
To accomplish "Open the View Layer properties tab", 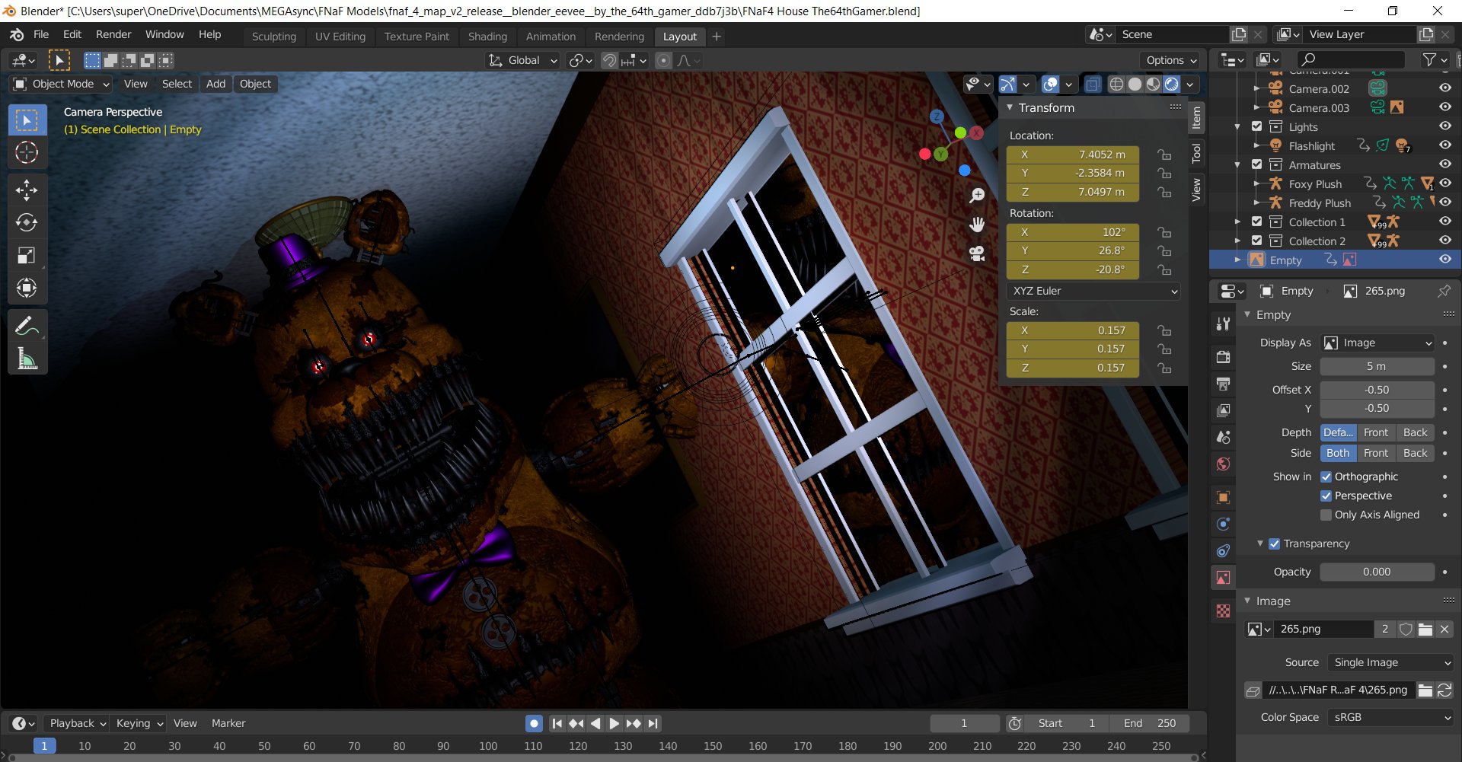I will click(x=1223, y=410).
